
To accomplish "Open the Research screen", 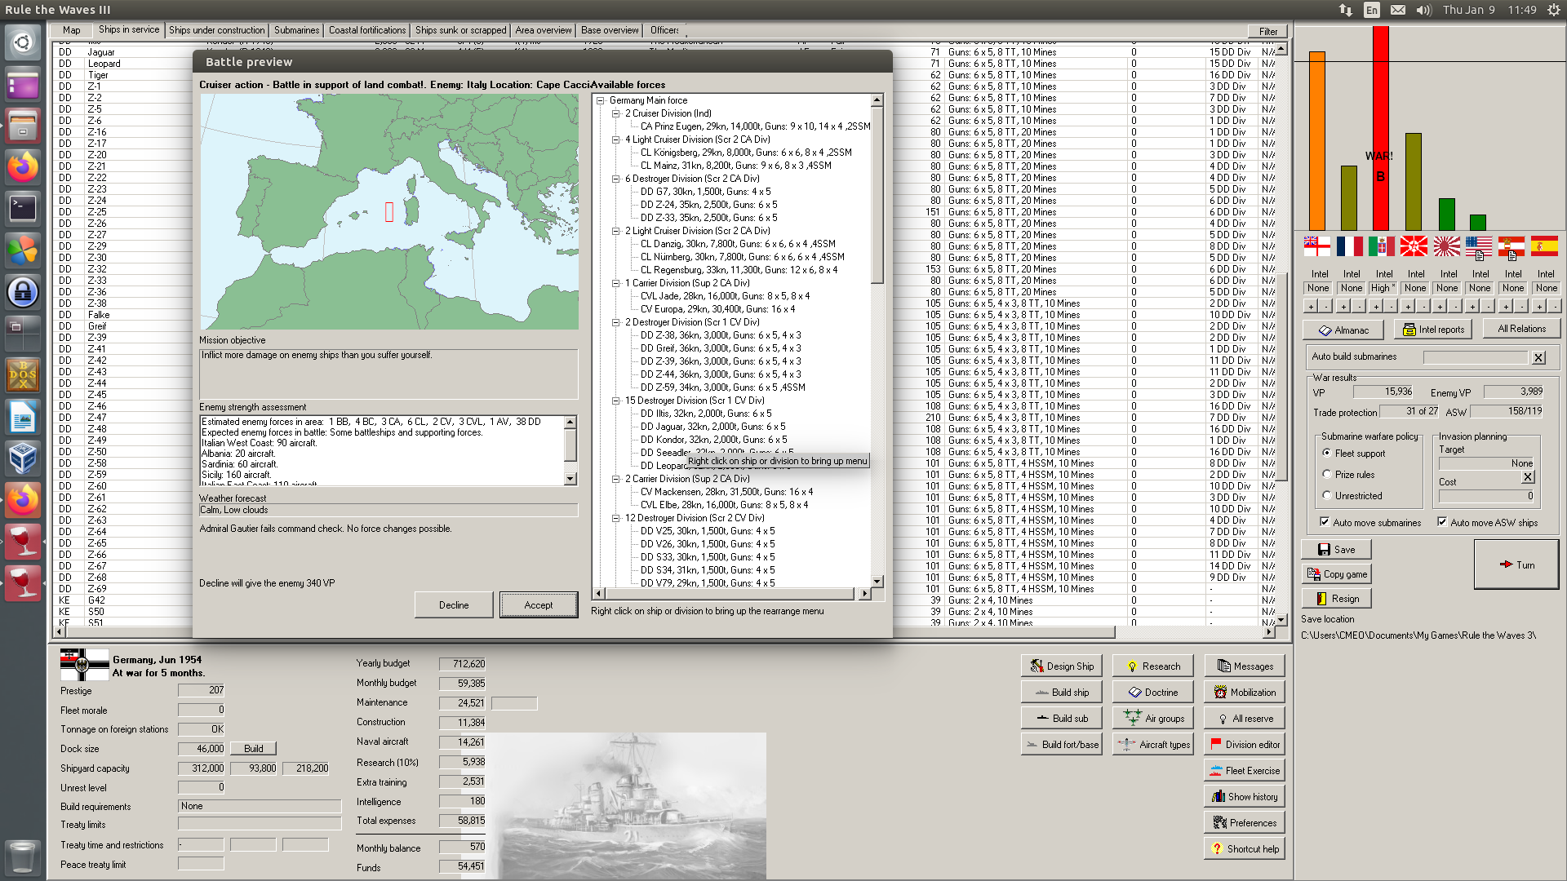I will click(1152, 666).
